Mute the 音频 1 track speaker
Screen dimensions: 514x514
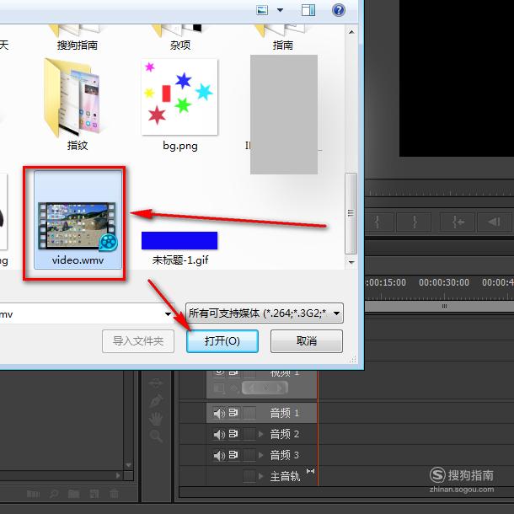(218, 413)
